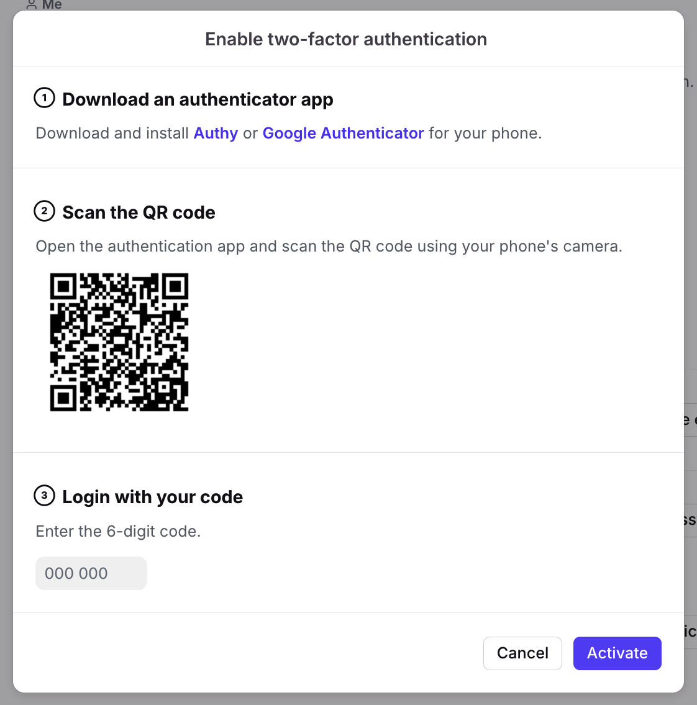Open the Authy download link
697x705 pixels.
pyautogui.click(x=216, y=134)
